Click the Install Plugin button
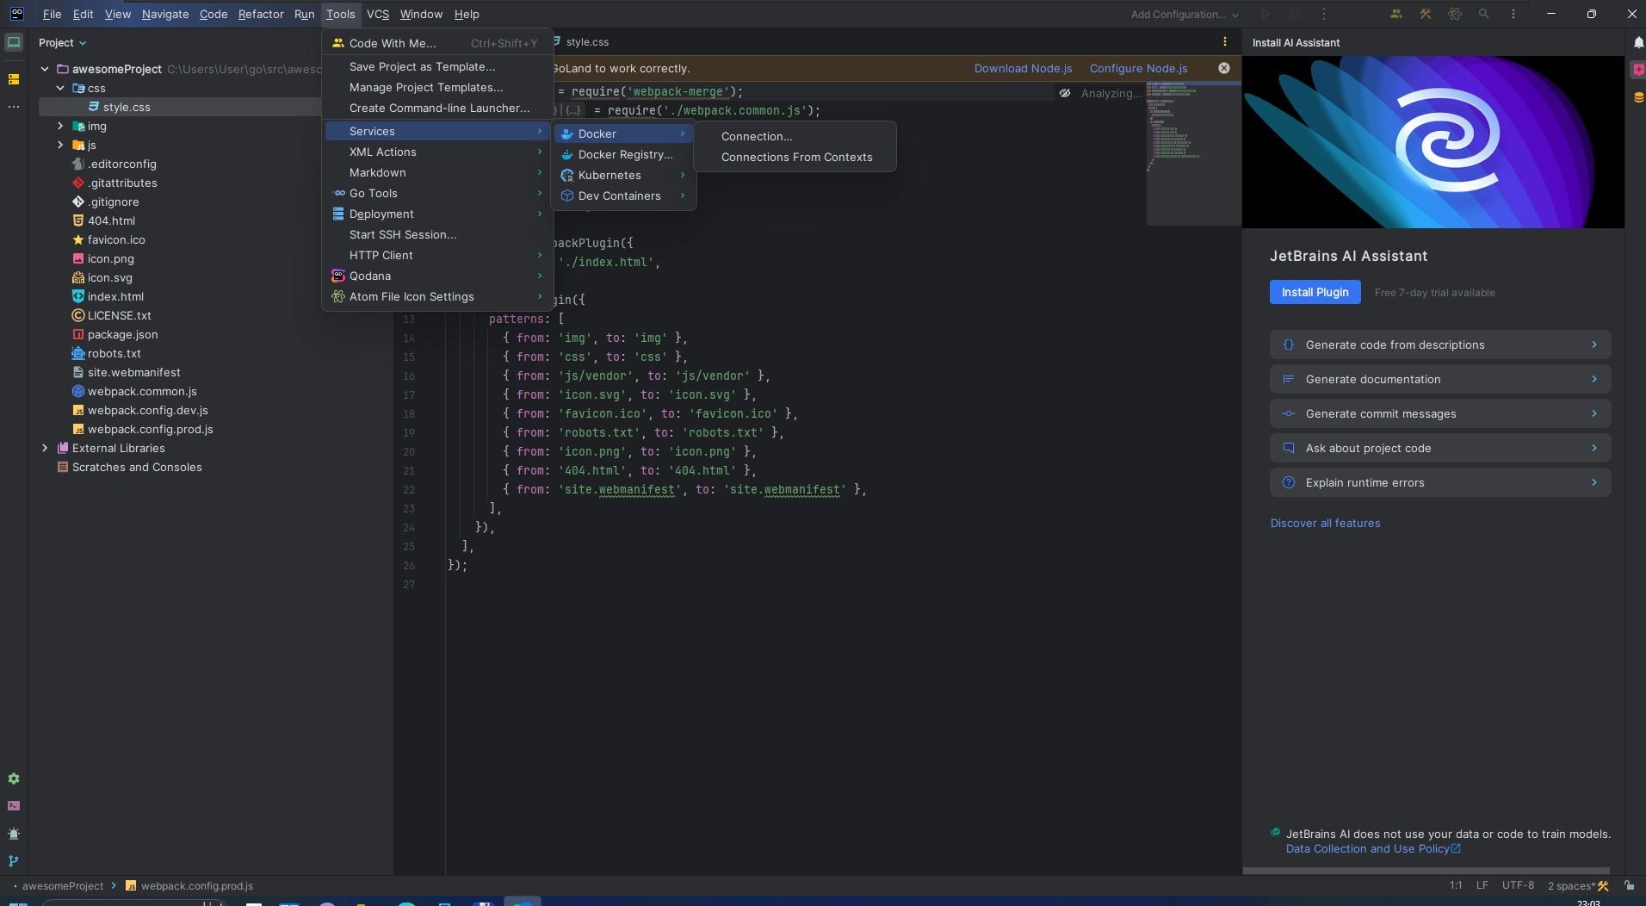The width and height of the screenshot is (1646, 906). (x=1315, y=292)
